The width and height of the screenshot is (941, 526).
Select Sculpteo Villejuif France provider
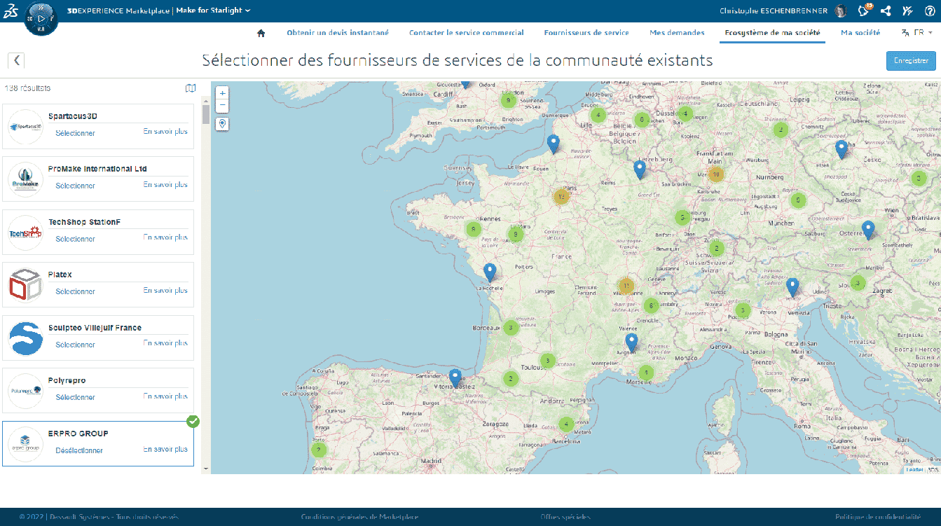pyautogui.click(x=75, y=345)
